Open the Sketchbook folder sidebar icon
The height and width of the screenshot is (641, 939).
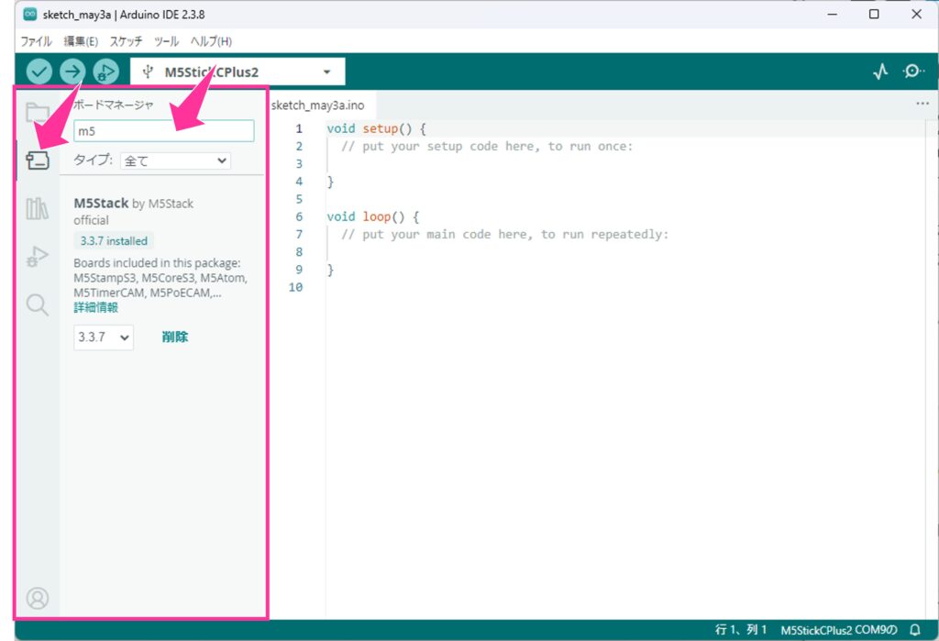[x=37, y=113]
